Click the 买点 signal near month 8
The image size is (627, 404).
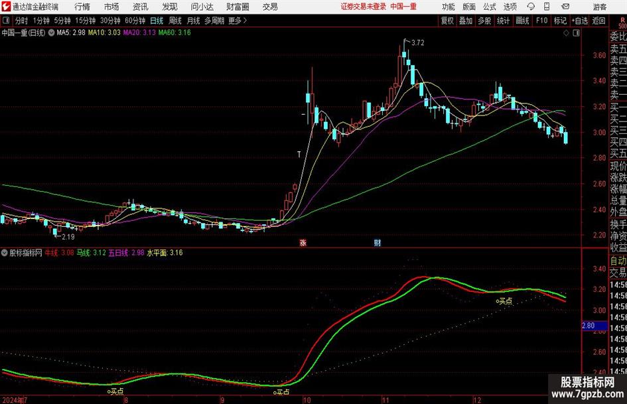(115, 391)
